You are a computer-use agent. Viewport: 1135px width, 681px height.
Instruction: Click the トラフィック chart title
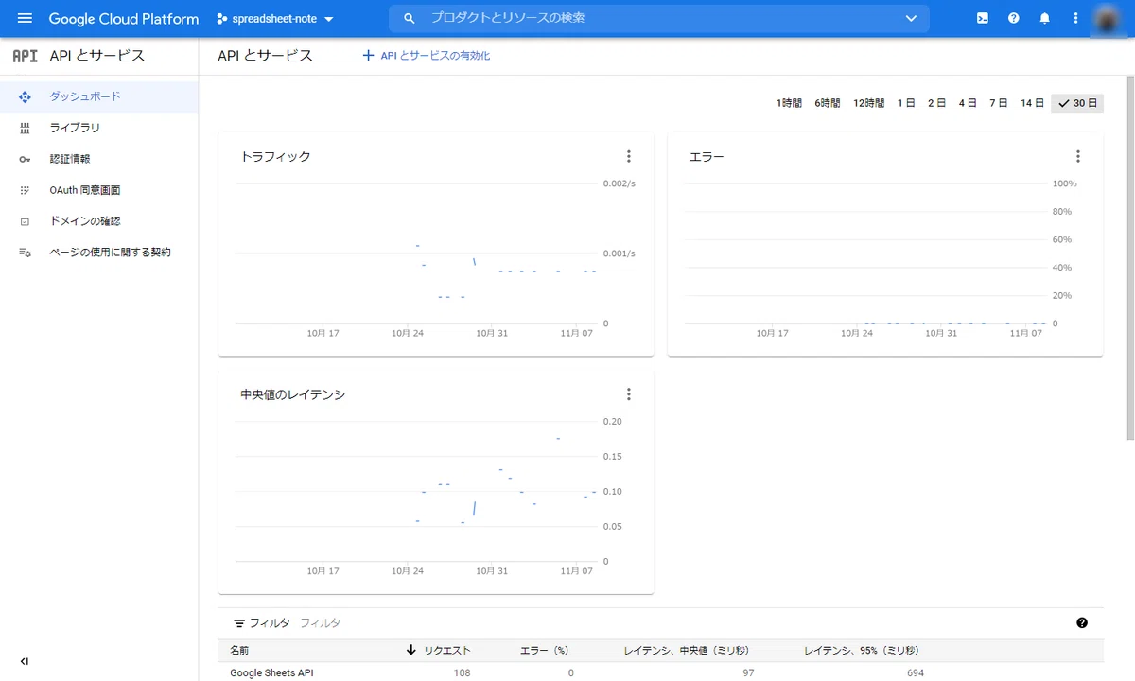(276, 157)
